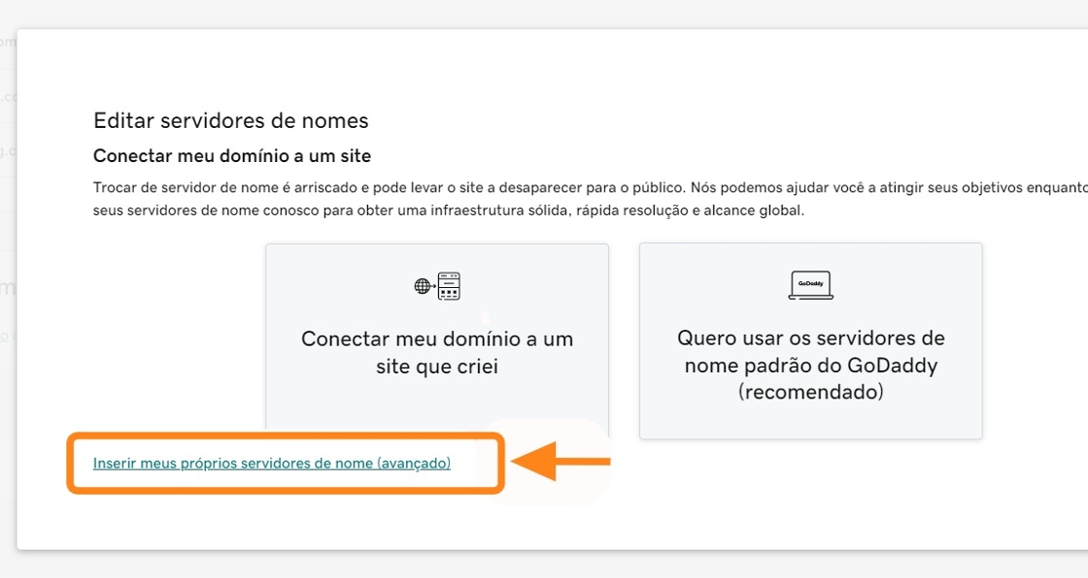Click the small globe symbol in the connect icon

coord(422,286)
